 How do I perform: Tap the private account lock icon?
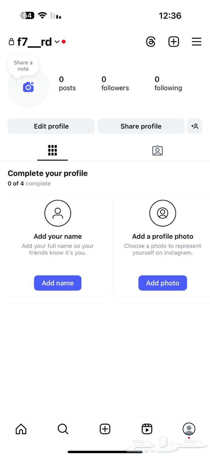click(11, 41)
